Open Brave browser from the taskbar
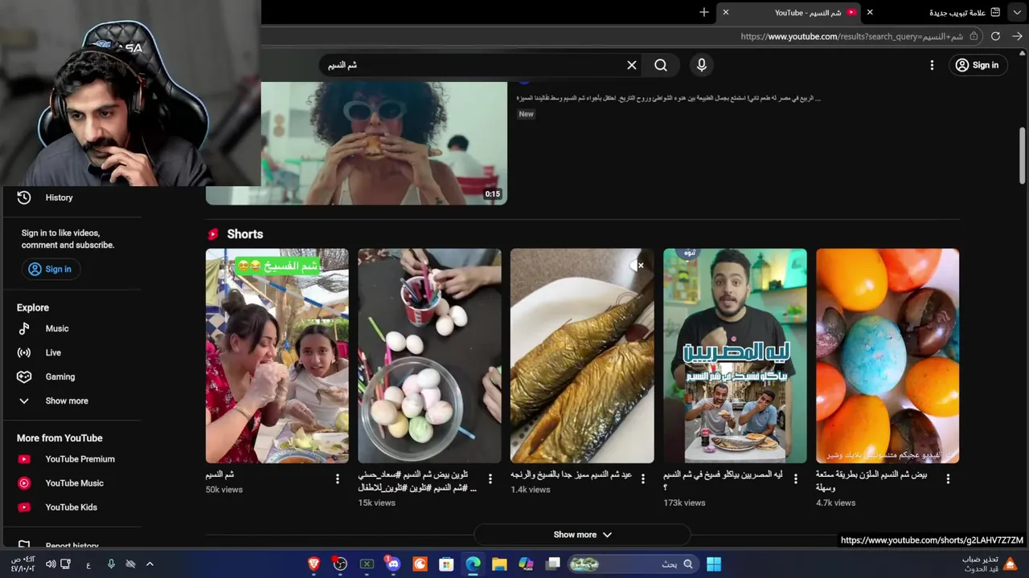This screenshot has width=1029, height=578. (314, 564)
